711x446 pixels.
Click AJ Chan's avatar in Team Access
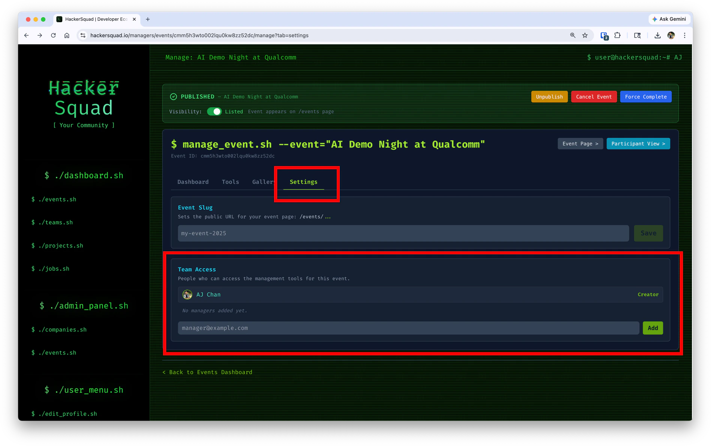[187, 294]
